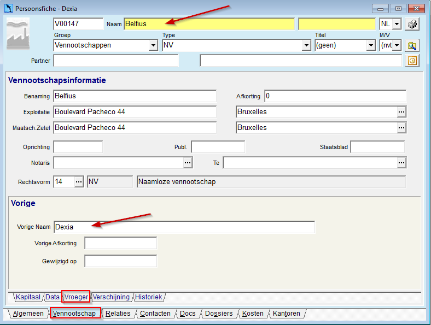Maximize the Persoonsfiche window
The image size is (431, 325).
click(398, 9)
